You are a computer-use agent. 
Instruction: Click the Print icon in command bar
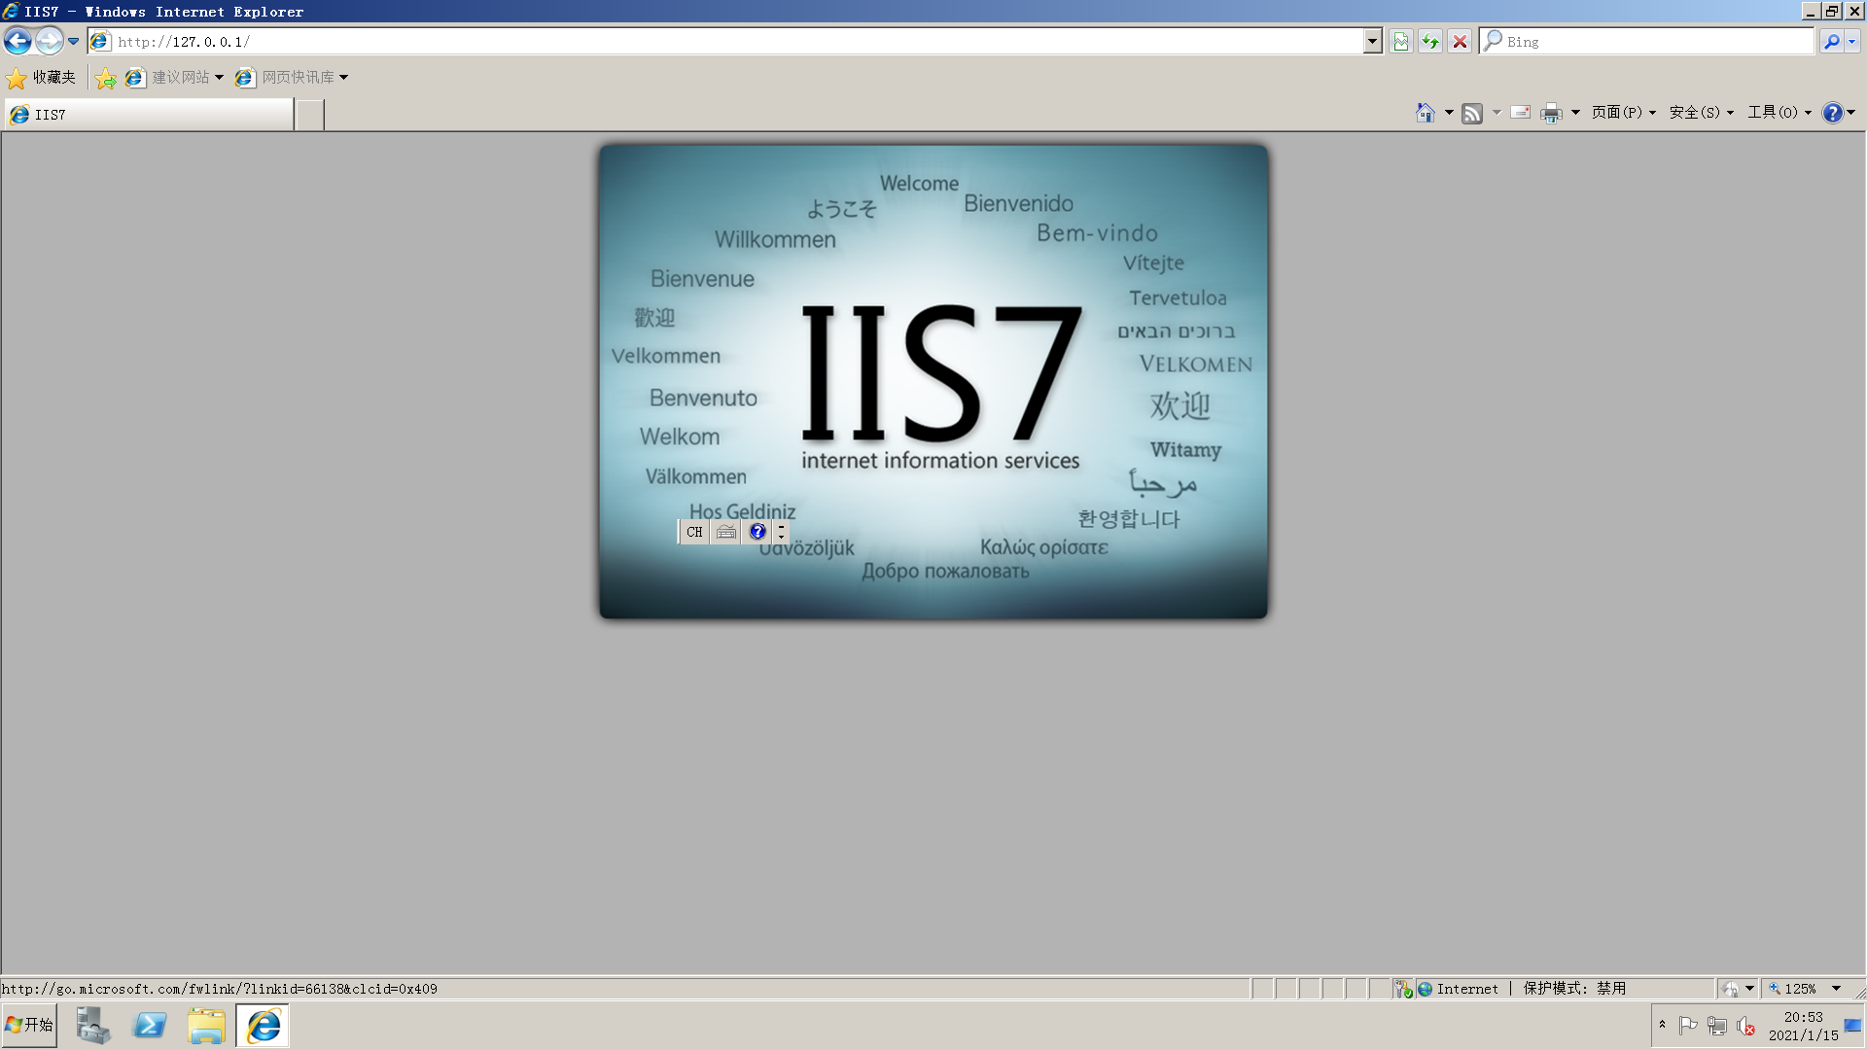pyautogui.click(x=1551, y=113)
